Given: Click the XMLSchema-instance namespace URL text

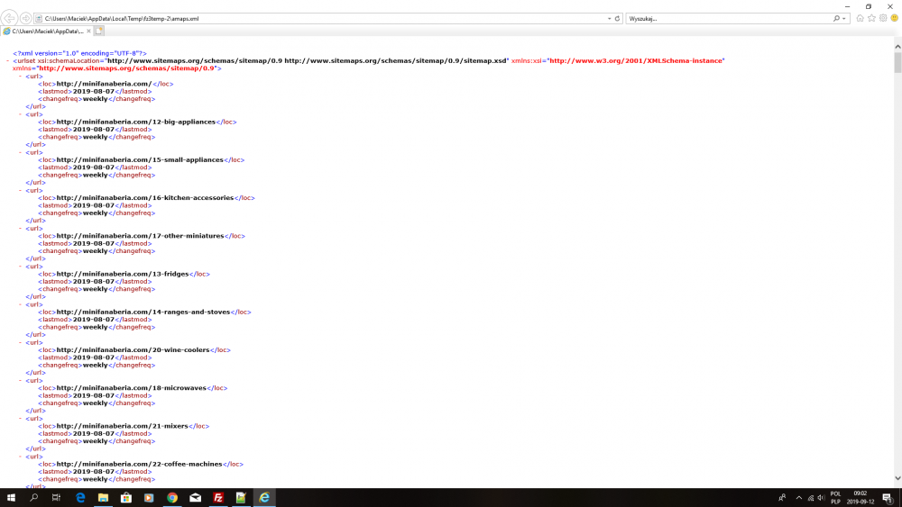Looking at the screenshot, I should (636, 60).
